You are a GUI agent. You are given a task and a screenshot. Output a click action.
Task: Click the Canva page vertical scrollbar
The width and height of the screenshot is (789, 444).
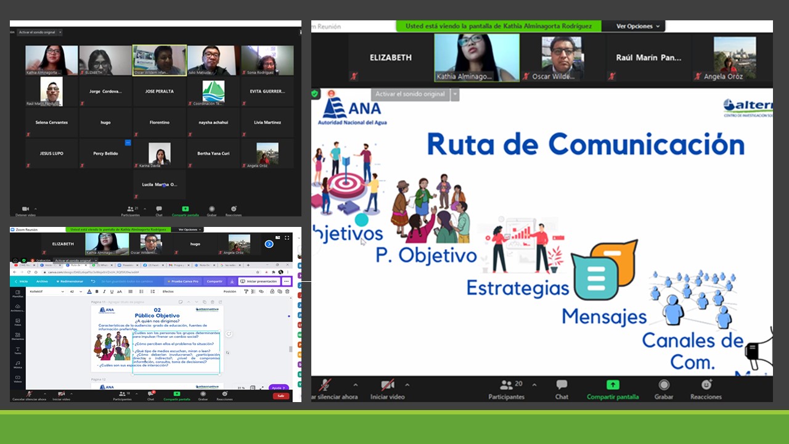coord(290,348)
